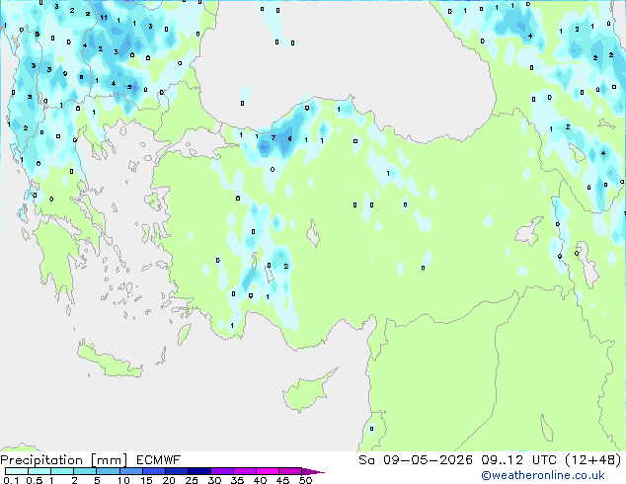The image size is (626, 484).
Task: Click the '45' legend scale label
Action: tap(282, 480)
